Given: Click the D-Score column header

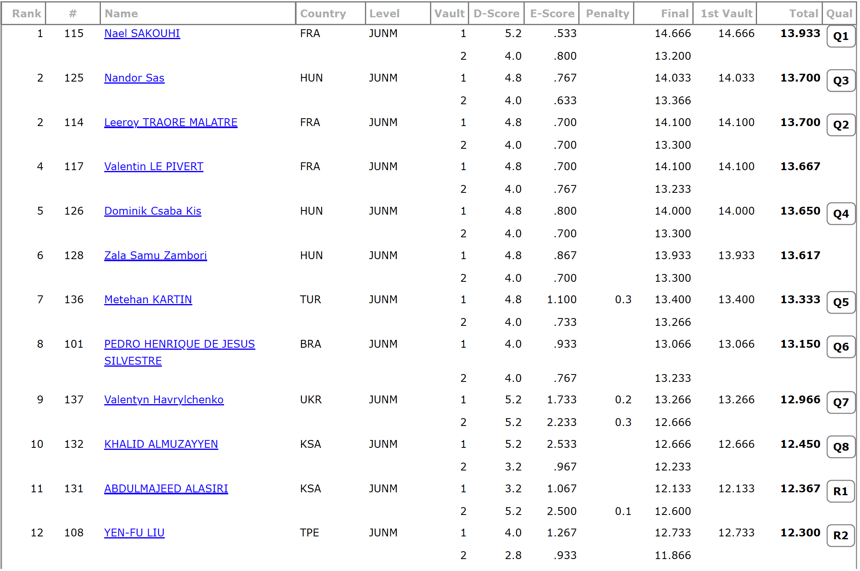Looking at the screenshot, I should pyautogui.click(x=496, y=14).
